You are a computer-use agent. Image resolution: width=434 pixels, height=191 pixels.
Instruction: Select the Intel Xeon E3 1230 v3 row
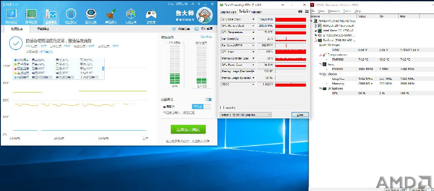(x=336, y=31)
